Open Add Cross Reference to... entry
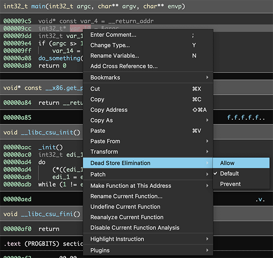Viewport: 273px width, 258px height. 148,66
